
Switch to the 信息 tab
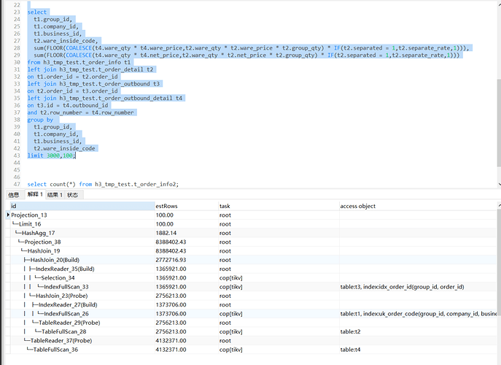tap(14, 195)
